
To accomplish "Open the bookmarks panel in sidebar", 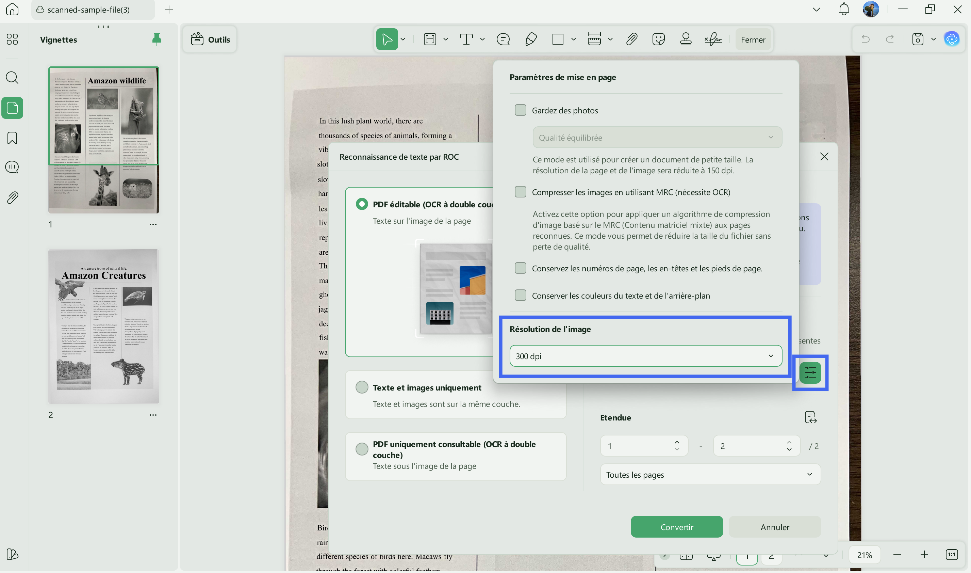I will pyautogui.click(x=12, y=138).
